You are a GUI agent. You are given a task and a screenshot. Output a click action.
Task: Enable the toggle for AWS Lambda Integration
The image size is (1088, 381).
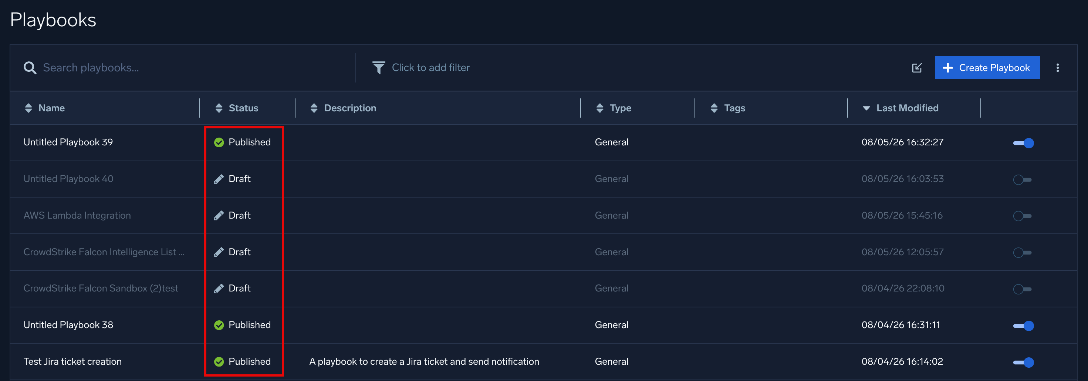pyautogui.click(x=1022, y=216)
